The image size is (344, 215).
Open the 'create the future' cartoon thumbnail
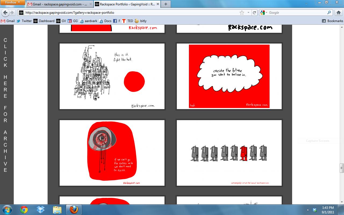tap(229, 76)
